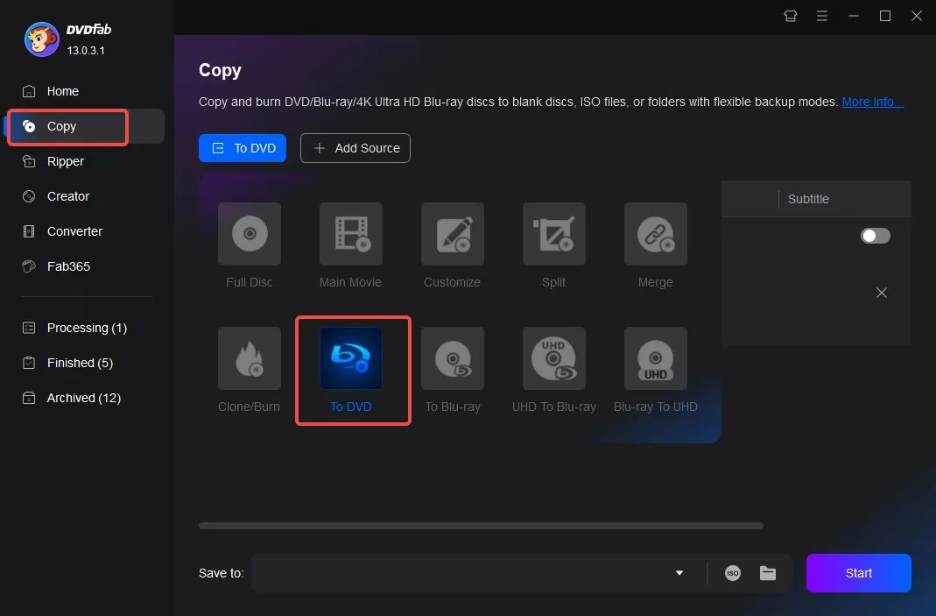This screenshot has height=616, width=936.
Task: Switch output to To Blu-ray
Action: pos(452,371)
